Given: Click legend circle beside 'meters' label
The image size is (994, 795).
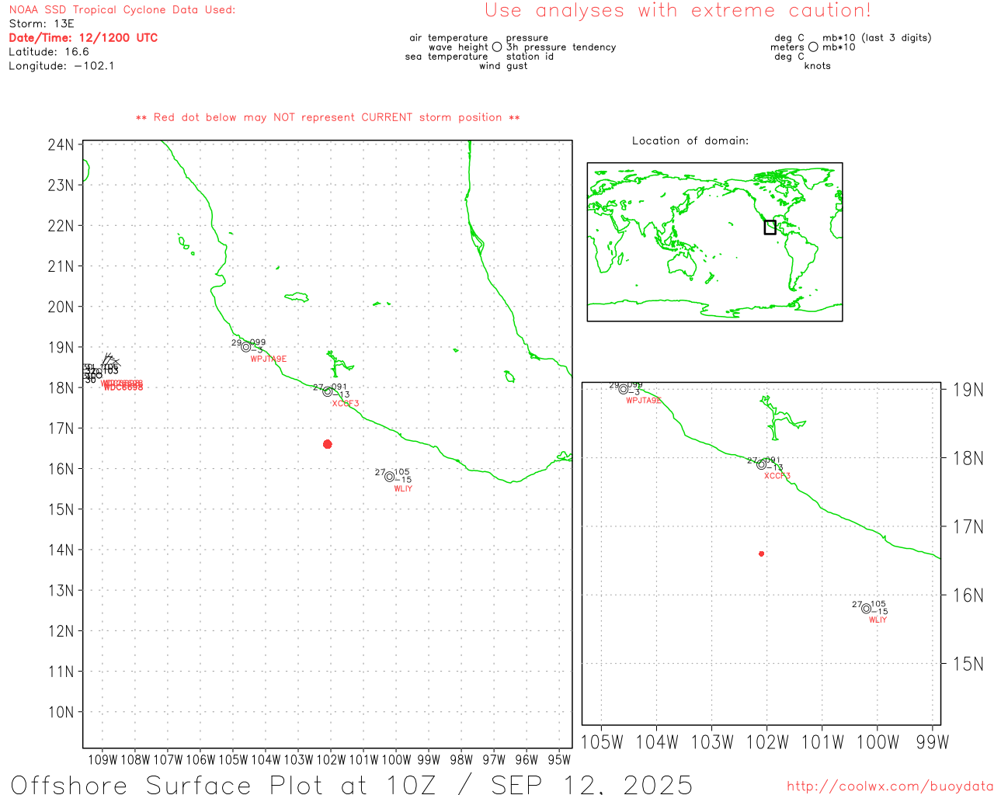Looking at the screenshot, I should (x=813, y=47).
